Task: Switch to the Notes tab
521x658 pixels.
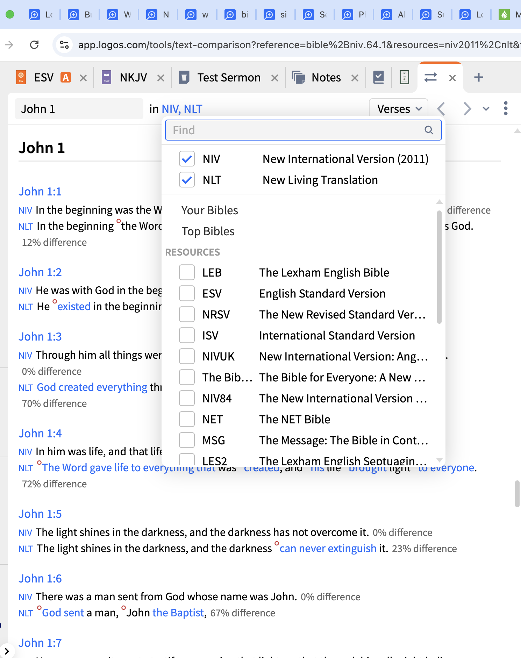Action: point(326,77)
